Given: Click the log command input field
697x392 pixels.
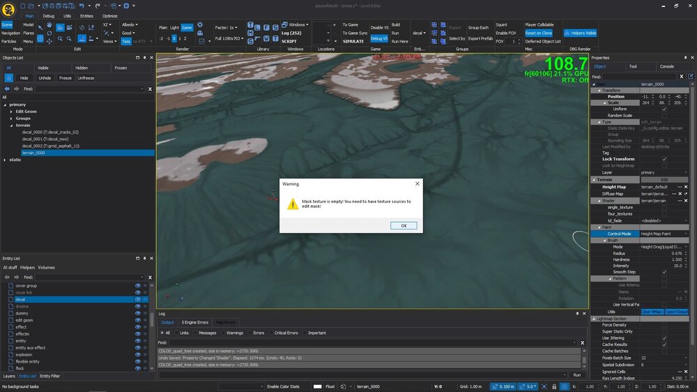Looking at the screenshot, I should [362, 375].
